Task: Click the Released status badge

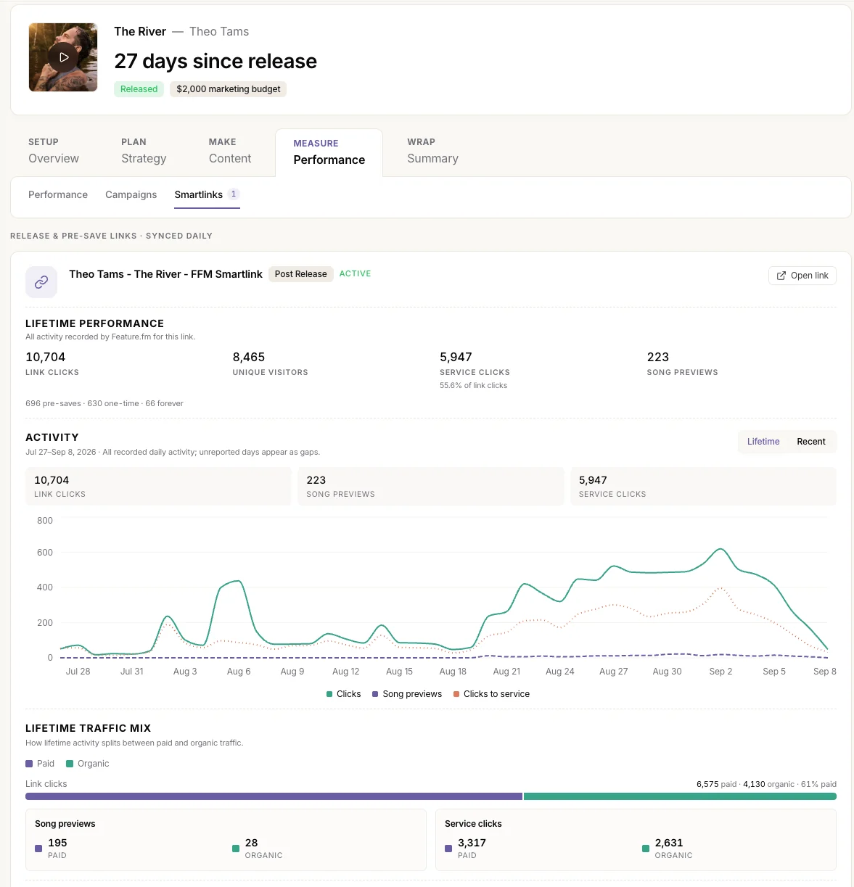Action: tap(139, 89)
